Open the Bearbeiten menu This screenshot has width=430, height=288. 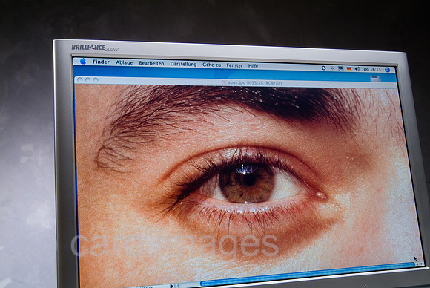[151, 63]
